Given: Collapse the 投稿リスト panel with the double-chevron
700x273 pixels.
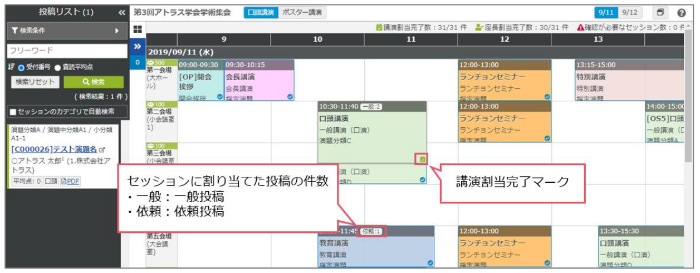Looking at the screenshot, I should [121, 12].
